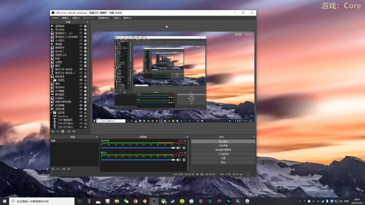365x205 pixels.
Task: Move scene up in 场景 panel
Action: point(64,169)
